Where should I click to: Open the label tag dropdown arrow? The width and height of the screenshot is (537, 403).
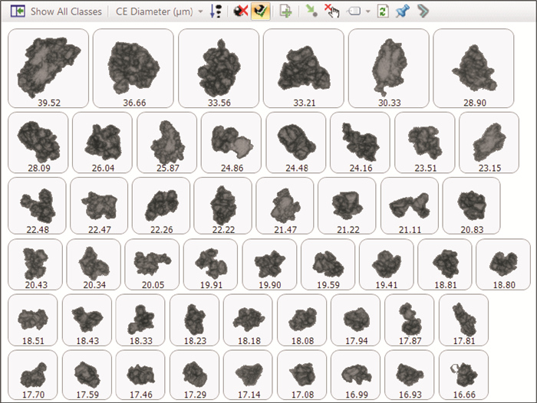(x=368, y=12)
